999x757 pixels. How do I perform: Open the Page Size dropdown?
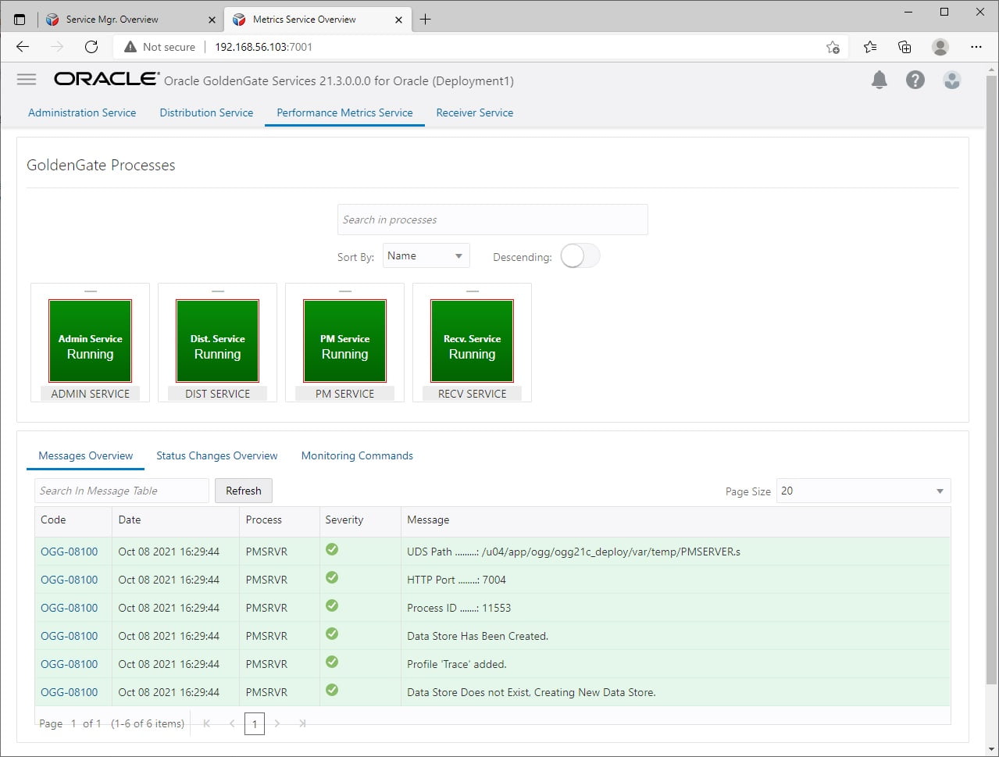click(x=863, y=491)
